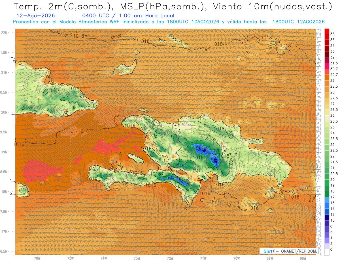Viewport: 340px width, 262px height.
Task: Select the "18N" latitude axis label
Action: point(5,192)
